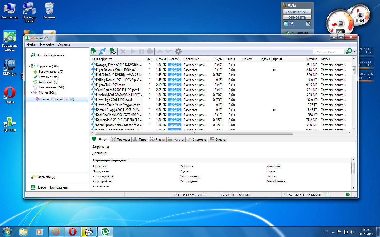Switch to the Отчёты tab
Screen dimensions: 380x237
coord(218,140)
